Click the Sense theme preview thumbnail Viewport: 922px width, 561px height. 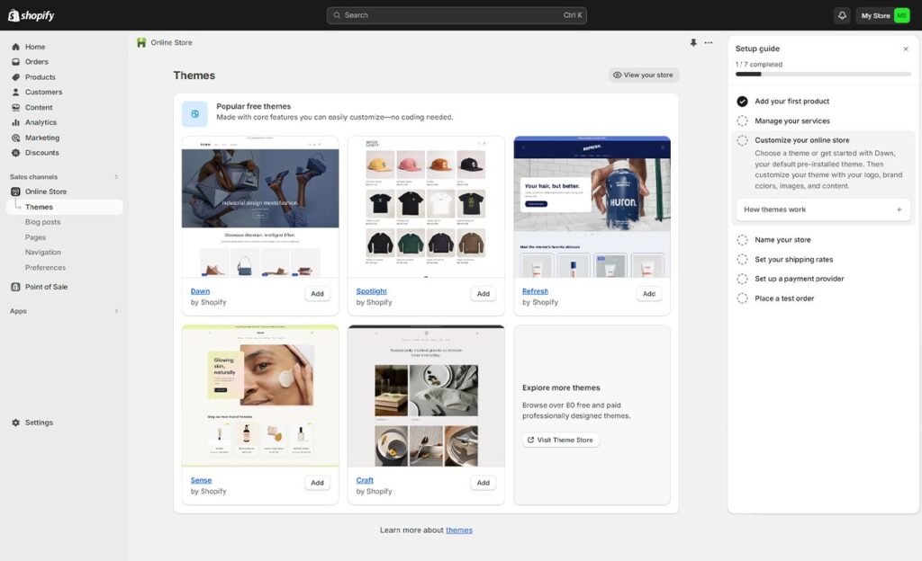tap(260, 396)
